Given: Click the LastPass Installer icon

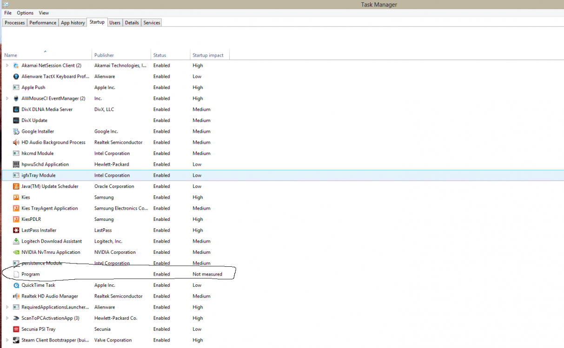Looking at the screenshot, I should [x=16, y=230].
